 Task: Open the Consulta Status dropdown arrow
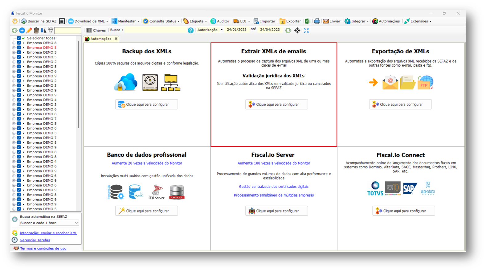(178, 21)
